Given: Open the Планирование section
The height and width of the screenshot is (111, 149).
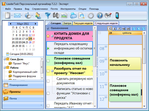Looking at the screenshot, I should (23, 85).
